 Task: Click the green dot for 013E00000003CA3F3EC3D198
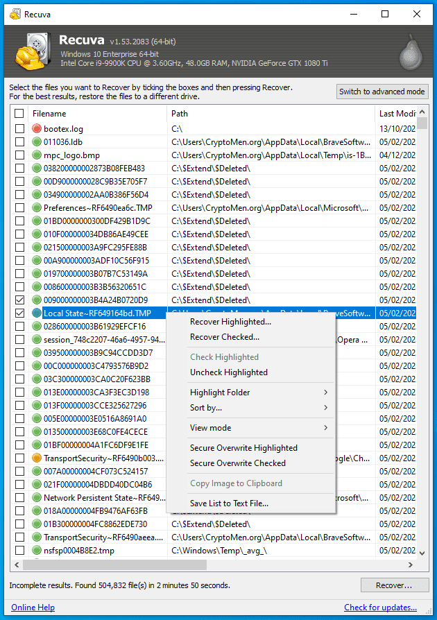coord(37,393)
